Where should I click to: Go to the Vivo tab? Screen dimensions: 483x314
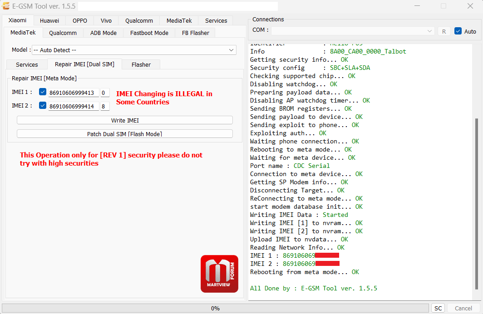tap(106, 20)
